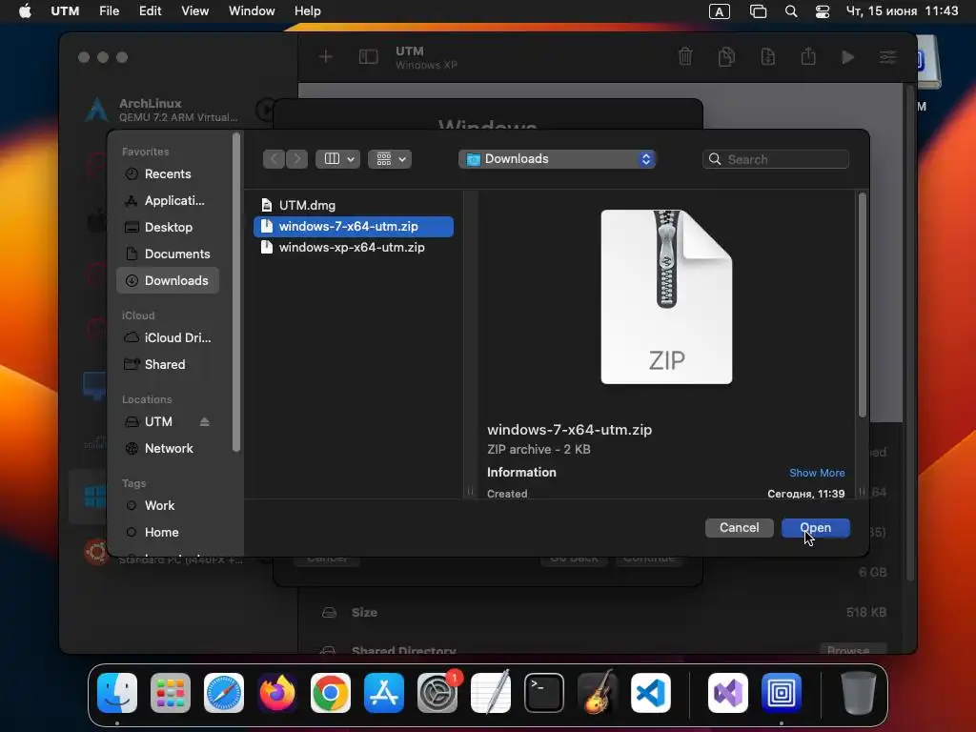Click the preview pane scrollbar
Viewport: 976px width, 732px height.
[x=862, y=305]
